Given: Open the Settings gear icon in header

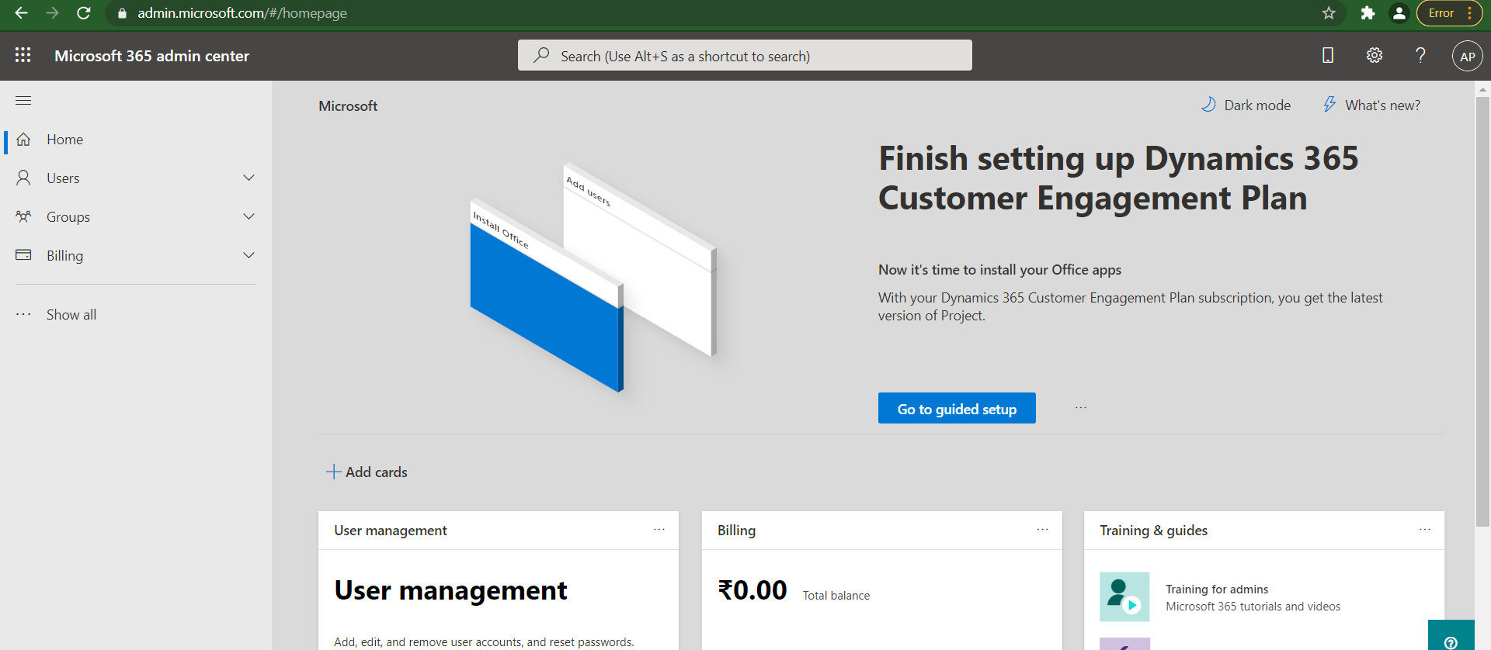Looking at the screenshot, I should click(1375, 55).
